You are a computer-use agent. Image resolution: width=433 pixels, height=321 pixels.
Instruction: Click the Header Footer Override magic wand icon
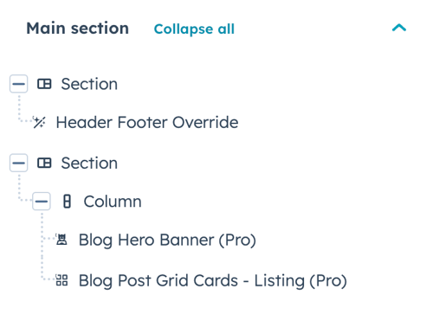tap(39, 122)
